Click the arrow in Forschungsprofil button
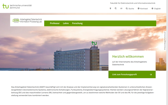 click(x=151, y=74)
